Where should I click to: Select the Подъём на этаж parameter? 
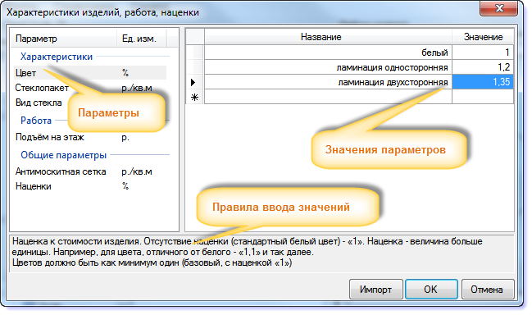(x=50, y=137)
